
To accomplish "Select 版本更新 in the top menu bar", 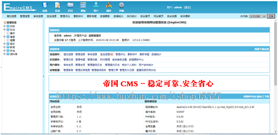I will pos(185,16).
